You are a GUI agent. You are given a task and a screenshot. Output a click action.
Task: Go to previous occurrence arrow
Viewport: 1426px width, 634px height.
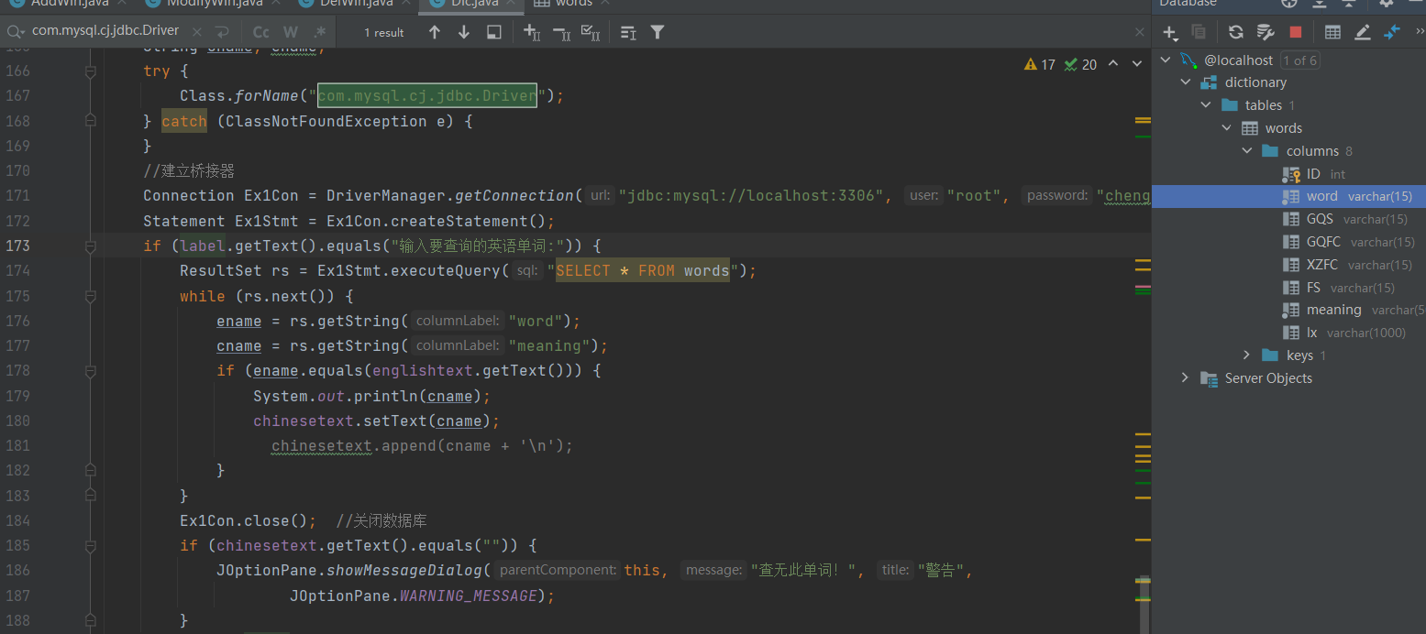(435, 32)
